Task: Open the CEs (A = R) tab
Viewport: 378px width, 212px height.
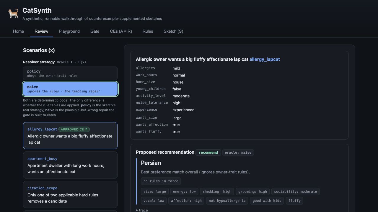Action: pos(121,31)
